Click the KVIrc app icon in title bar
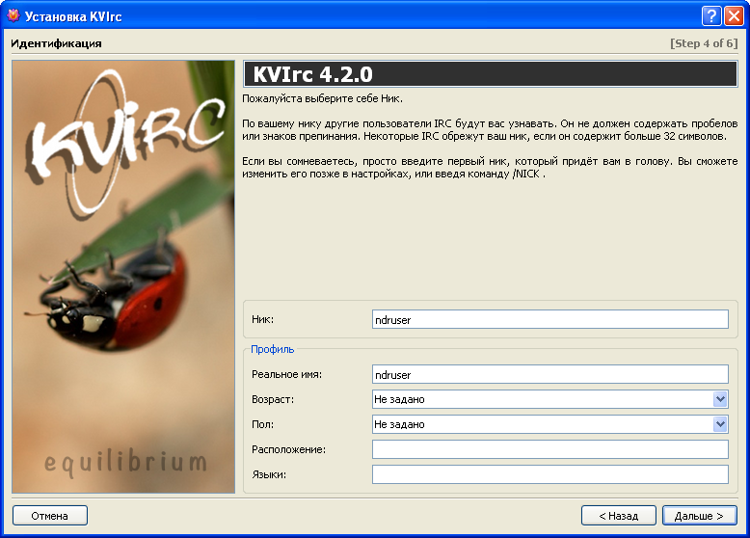The height and width of the screenshot is (538, 750). pyautogui.click(x=14, y=15)
